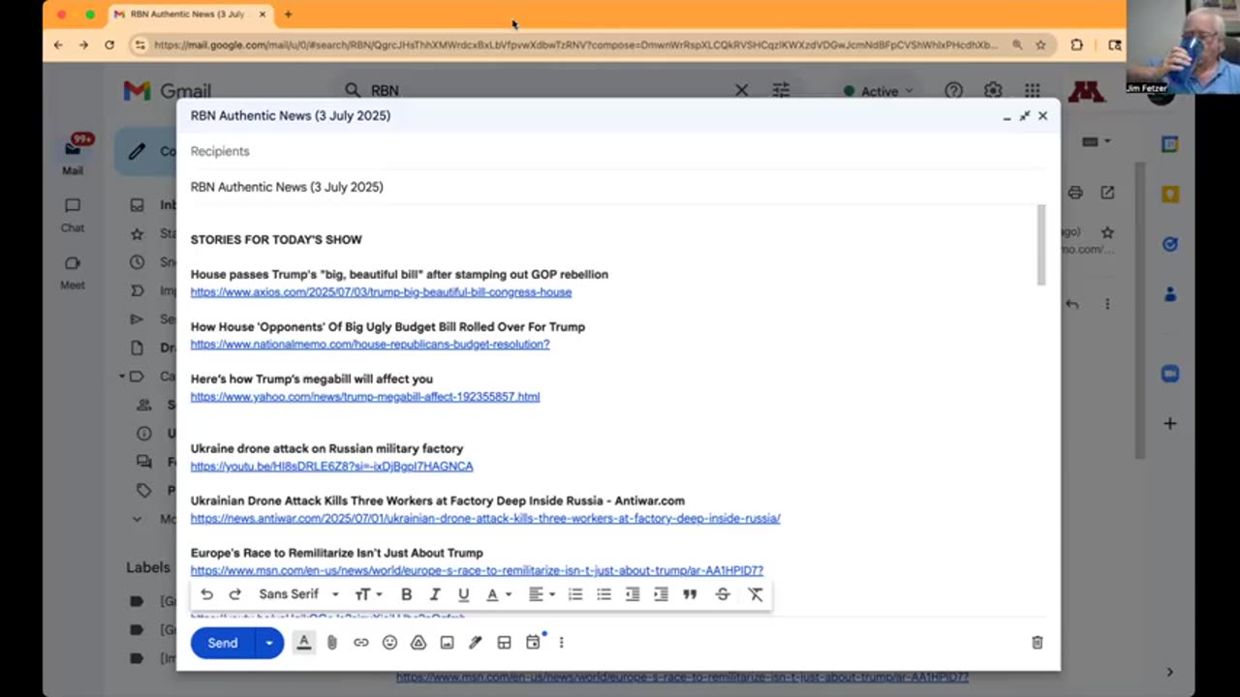This screenshot has height=697, width=1240.
Task: Open the Google apps grid icon
Action: tap(1033, 90)
